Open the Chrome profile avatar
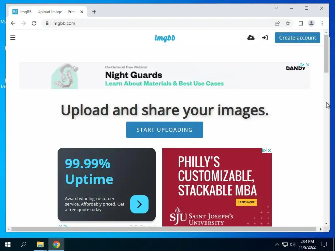 311,23
